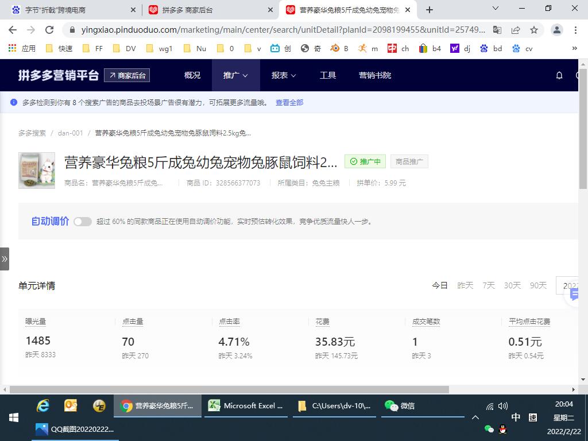The width and height of the screenshot is (588, 441).
Task: Open the 奇 bookmark
Action: [x=311, y=48]
